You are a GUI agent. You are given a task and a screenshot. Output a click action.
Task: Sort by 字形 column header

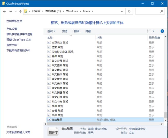pos(99,38)
